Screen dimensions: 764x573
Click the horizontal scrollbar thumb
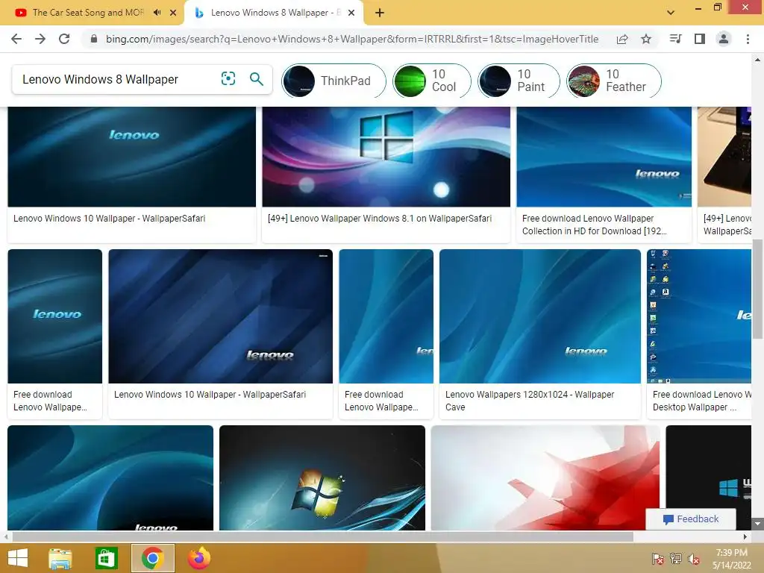coord(322,536)
